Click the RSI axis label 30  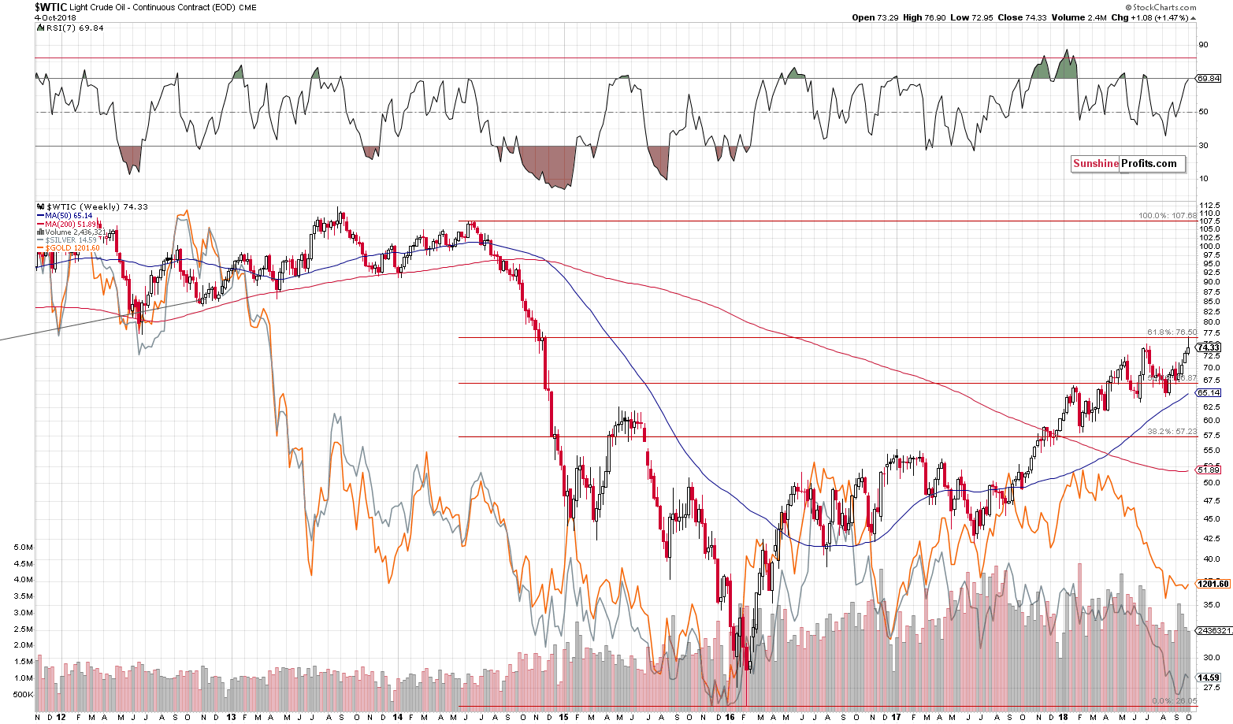1203,146
